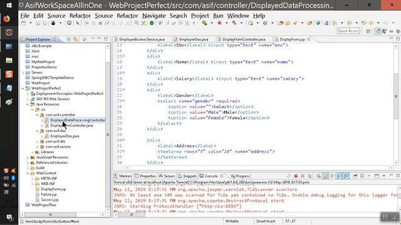Viewport: 401px width, 225px height.
Task: Select the SpringJDBCTemplateDemo project
Action: (53, 77)
